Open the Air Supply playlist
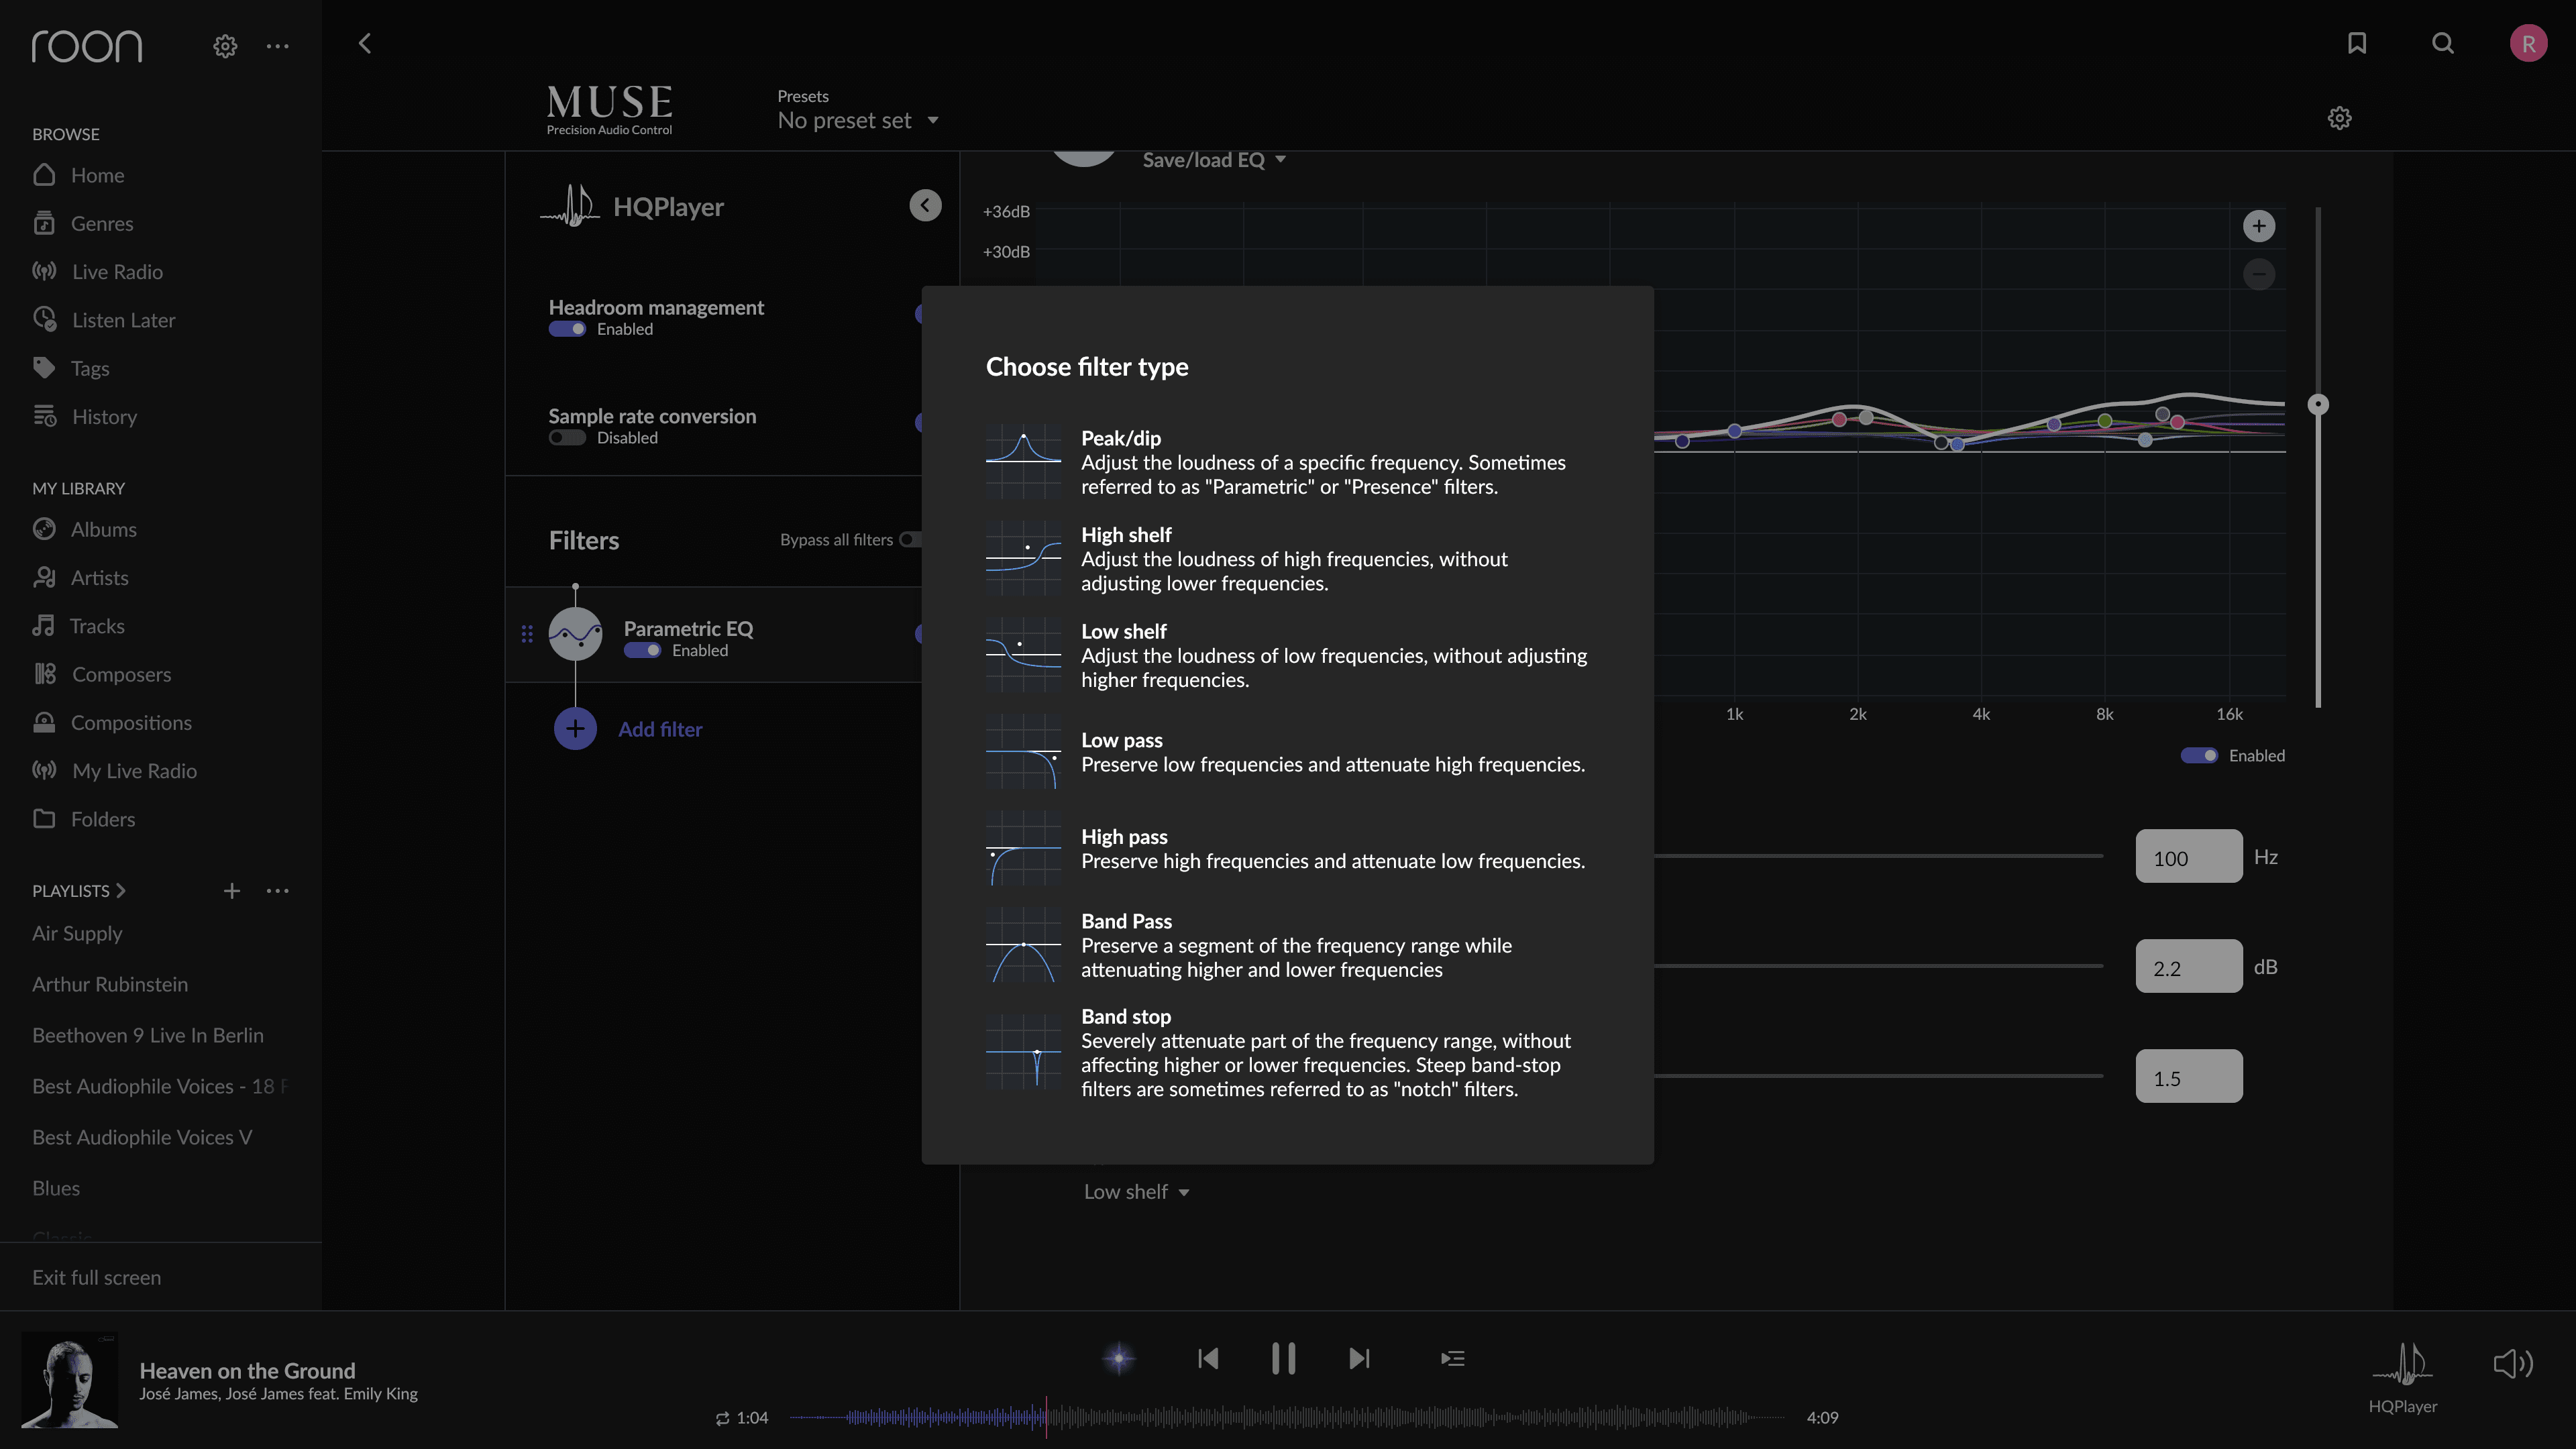This screenshot has height=1449, width=2576. pyautogui.click(x=77, y=933)
